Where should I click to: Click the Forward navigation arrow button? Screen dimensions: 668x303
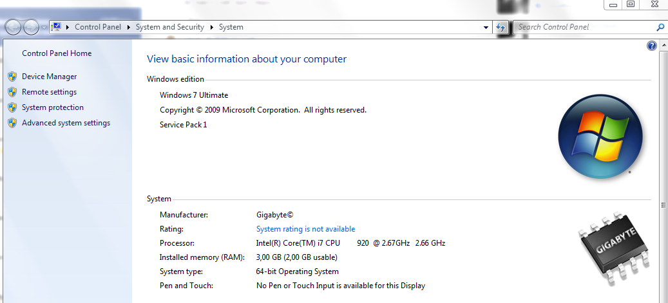click(31, 28)
